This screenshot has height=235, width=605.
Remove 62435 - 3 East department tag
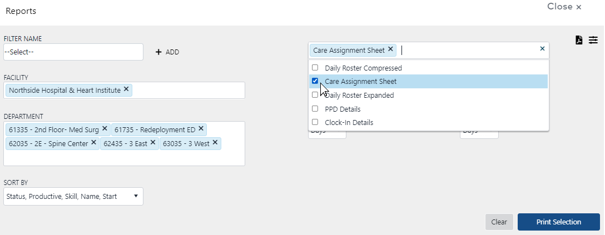[x=152, y=143]
